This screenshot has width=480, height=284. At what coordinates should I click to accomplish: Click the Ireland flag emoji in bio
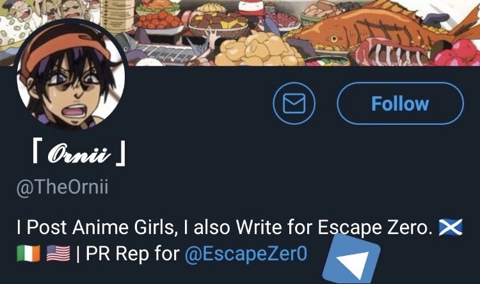pos(28,254)
